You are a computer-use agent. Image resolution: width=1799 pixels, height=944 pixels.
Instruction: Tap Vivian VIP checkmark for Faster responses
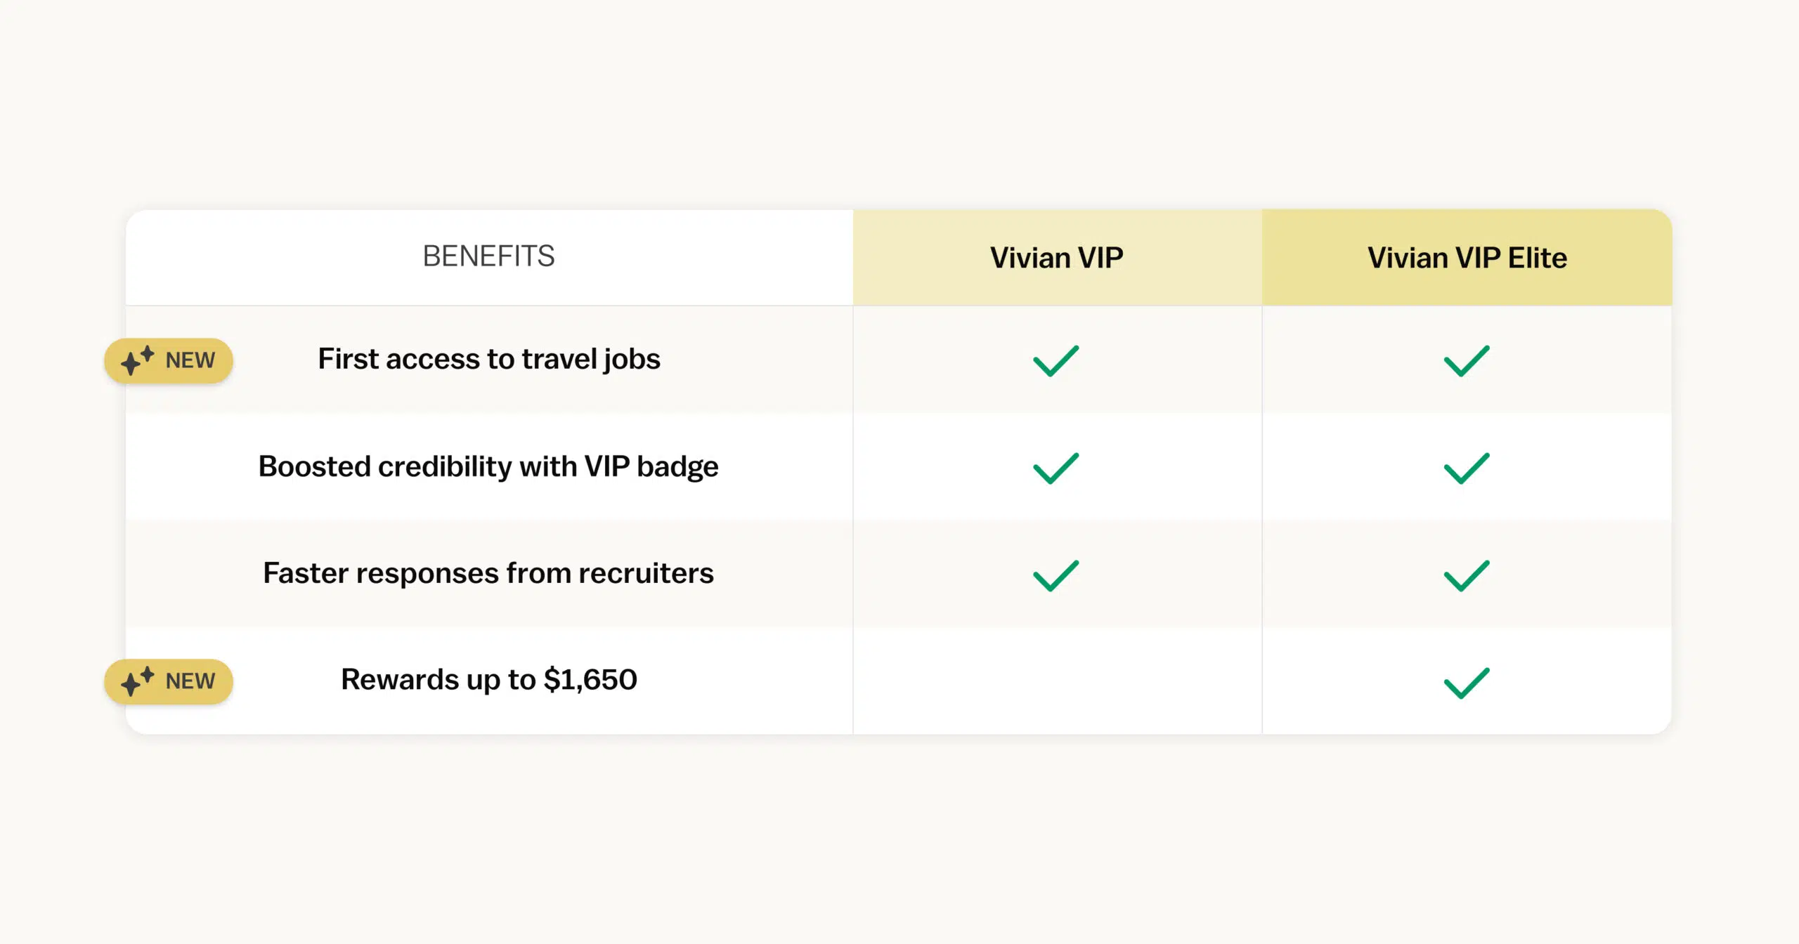(x=1056, y=576)
